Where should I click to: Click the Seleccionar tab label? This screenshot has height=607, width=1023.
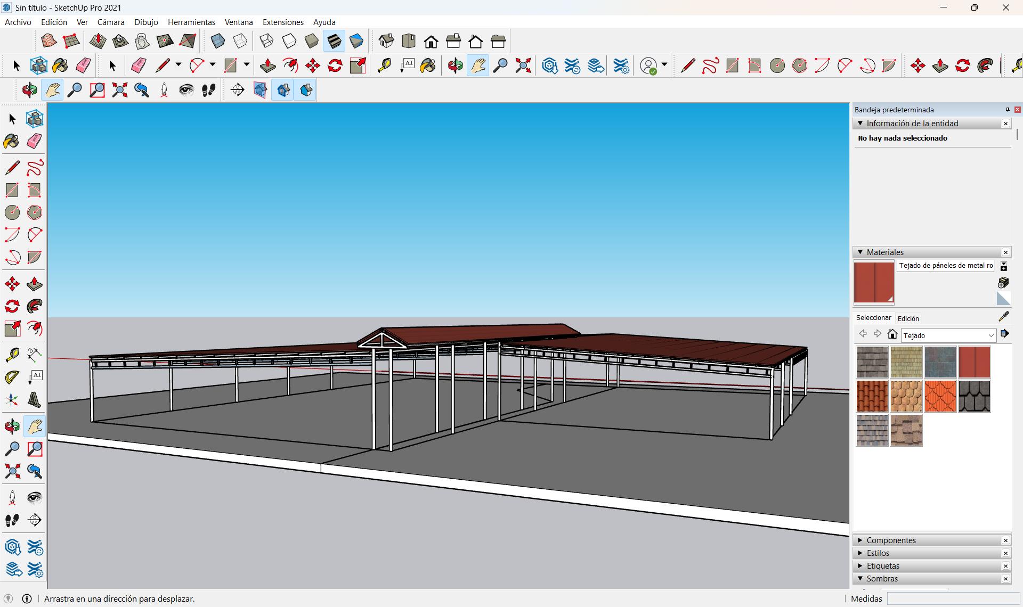pyautogui.click(x=873, y=318)
